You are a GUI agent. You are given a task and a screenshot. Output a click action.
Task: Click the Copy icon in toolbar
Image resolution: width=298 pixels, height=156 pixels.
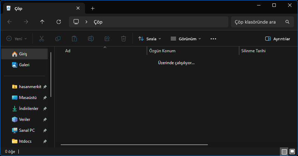pyautogui.click(x=58, y=39)
